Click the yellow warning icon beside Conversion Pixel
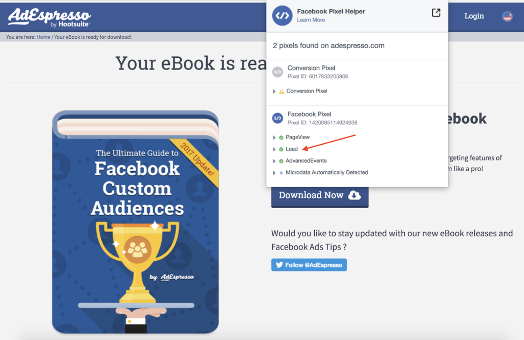This screenshot has width=524, height=340. click(281, 91)
